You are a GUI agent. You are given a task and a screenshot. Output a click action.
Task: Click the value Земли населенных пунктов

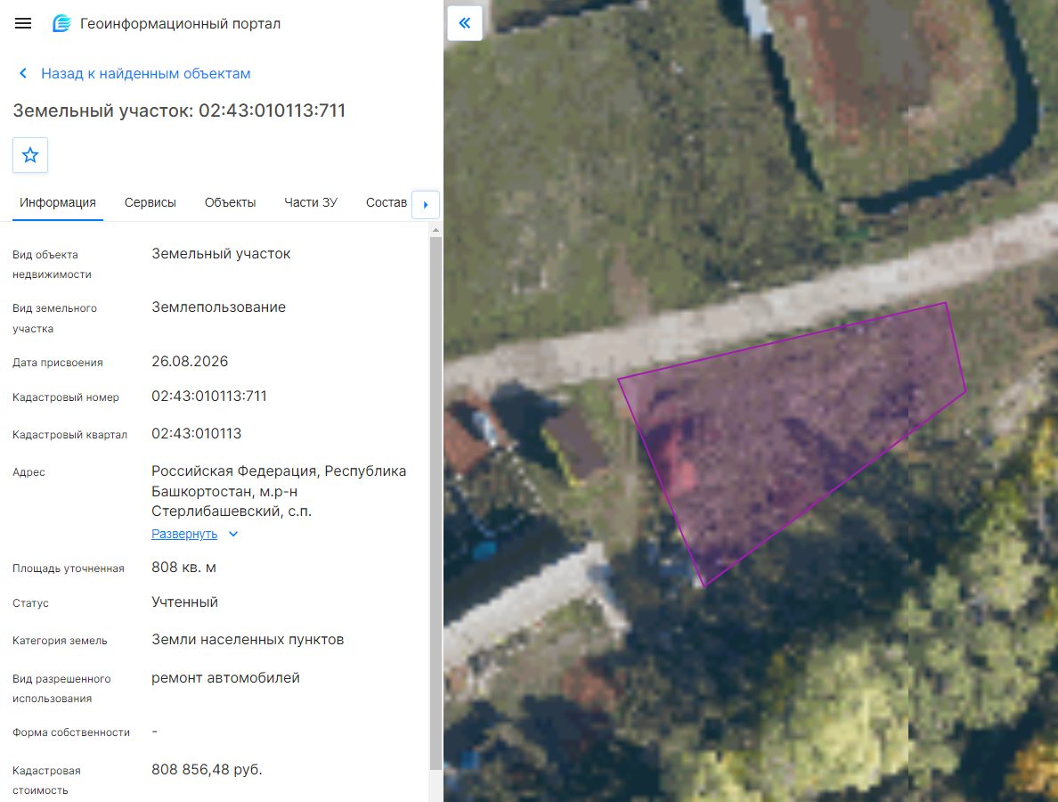(248, 639)
